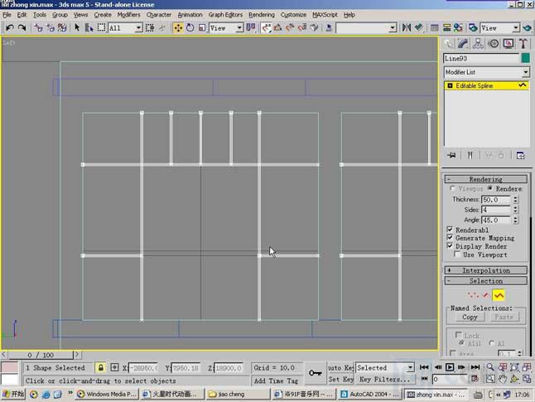This screenshot has height=402, width=535.
Task: Click Configure Modifier Sets icon
Action: point(521,155)
